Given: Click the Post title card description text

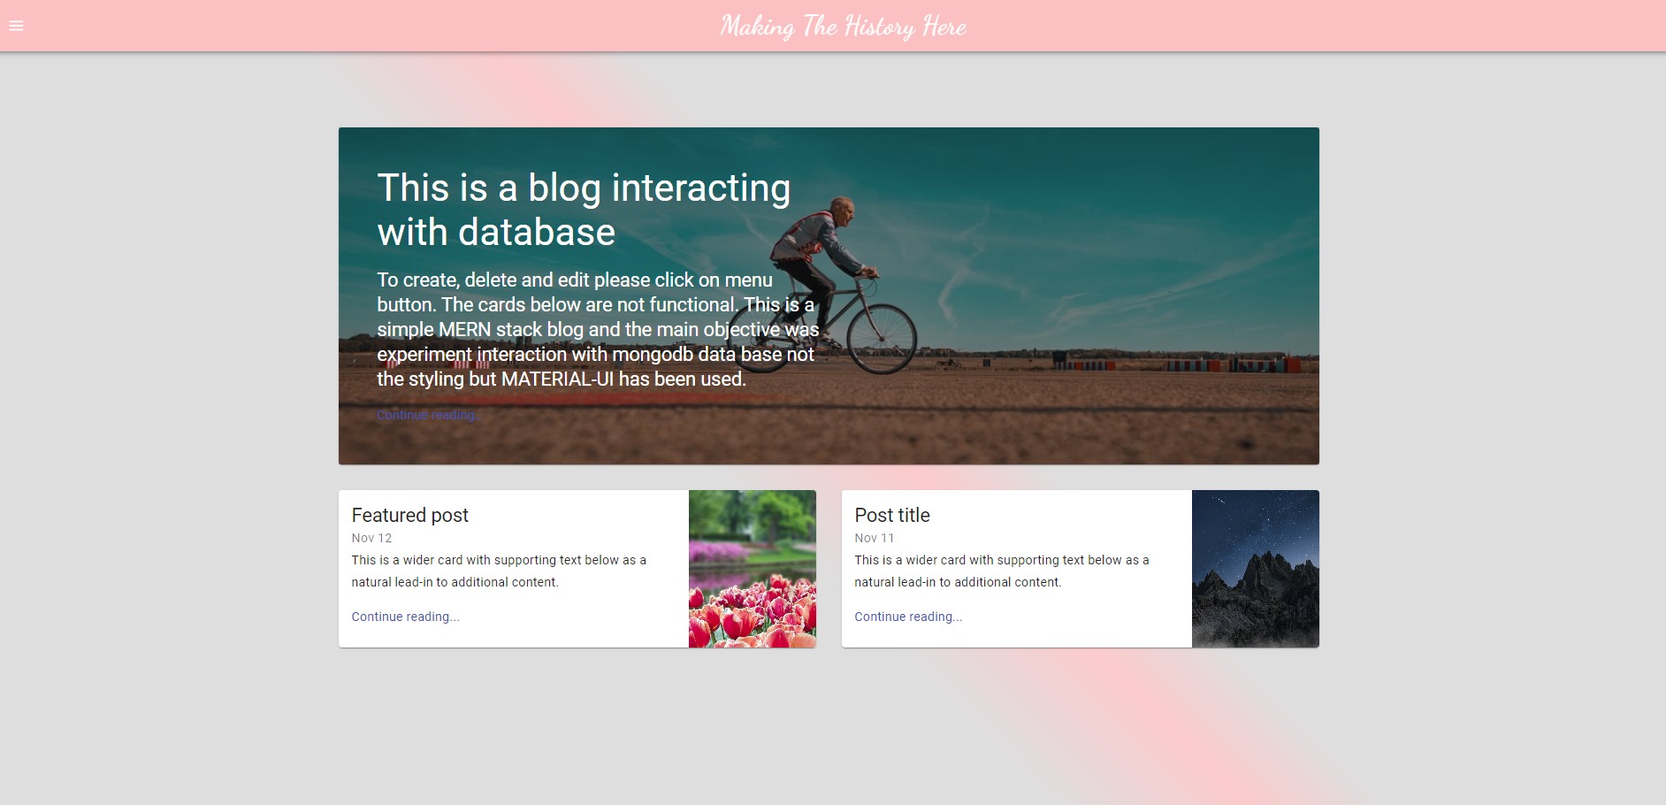Looking at the screenshot, I should coord(1002,571).
